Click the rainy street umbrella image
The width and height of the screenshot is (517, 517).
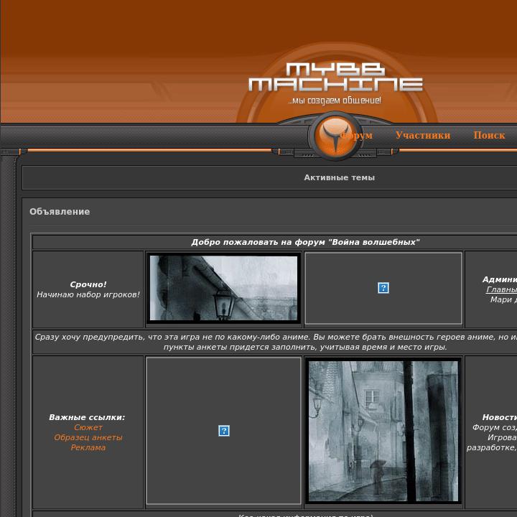coord(383,431)
